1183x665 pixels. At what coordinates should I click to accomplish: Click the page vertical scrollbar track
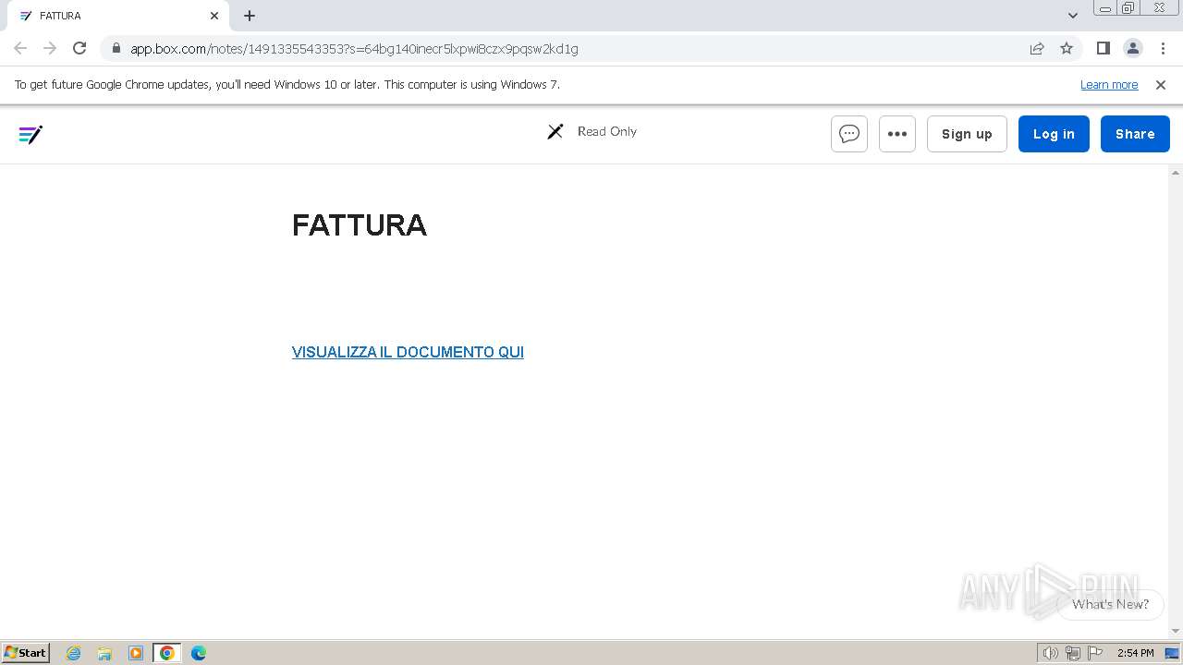tap(1176, 402)
